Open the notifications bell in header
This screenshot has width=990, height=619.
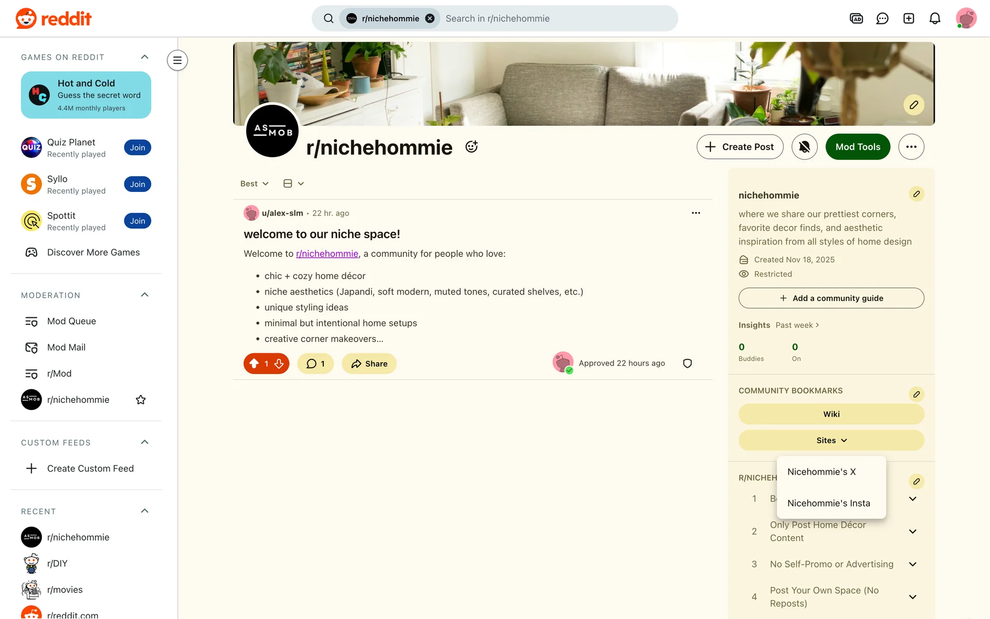pyautogui.click(x=935, y=19)
